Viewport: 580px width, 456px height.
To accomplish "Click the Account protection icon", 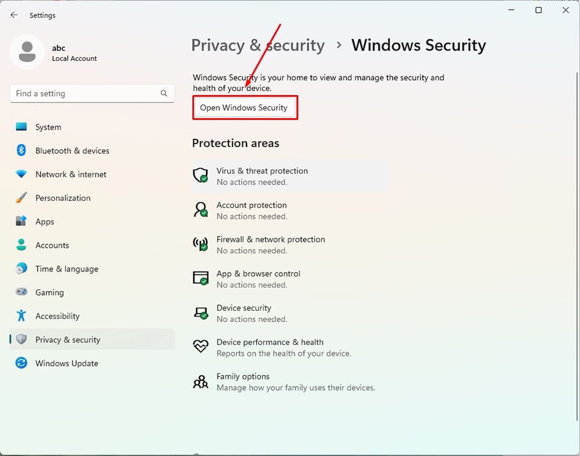I will coord(201,209).
